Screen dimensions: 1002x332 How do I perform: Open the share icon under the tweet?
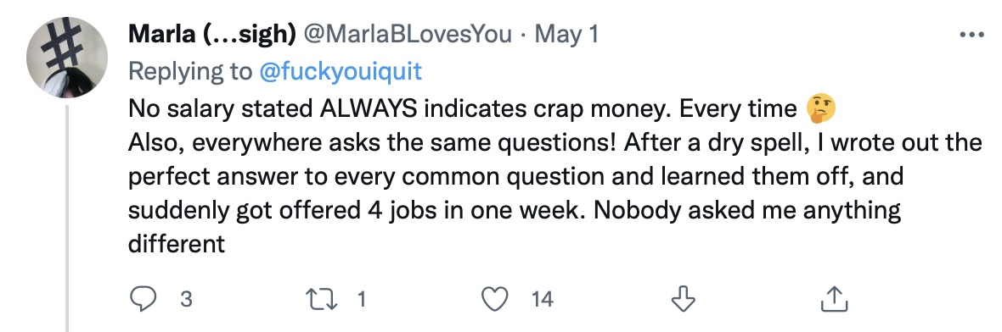tap(834, 298)
